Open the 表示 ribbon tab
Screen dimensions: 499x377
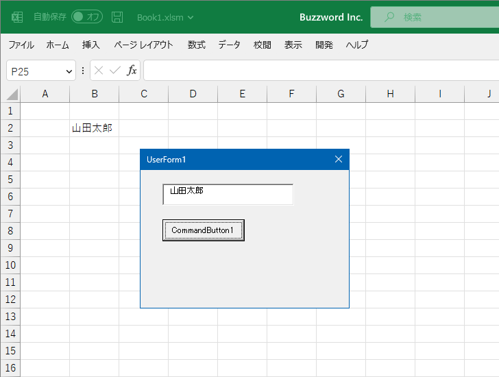coord(293,45)
